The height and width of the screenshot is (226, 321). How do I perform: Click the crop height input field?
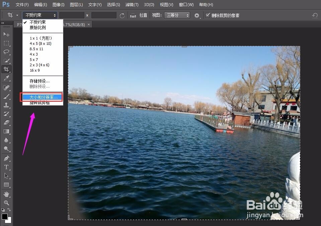pyautogui.click(x=104, y=15)
